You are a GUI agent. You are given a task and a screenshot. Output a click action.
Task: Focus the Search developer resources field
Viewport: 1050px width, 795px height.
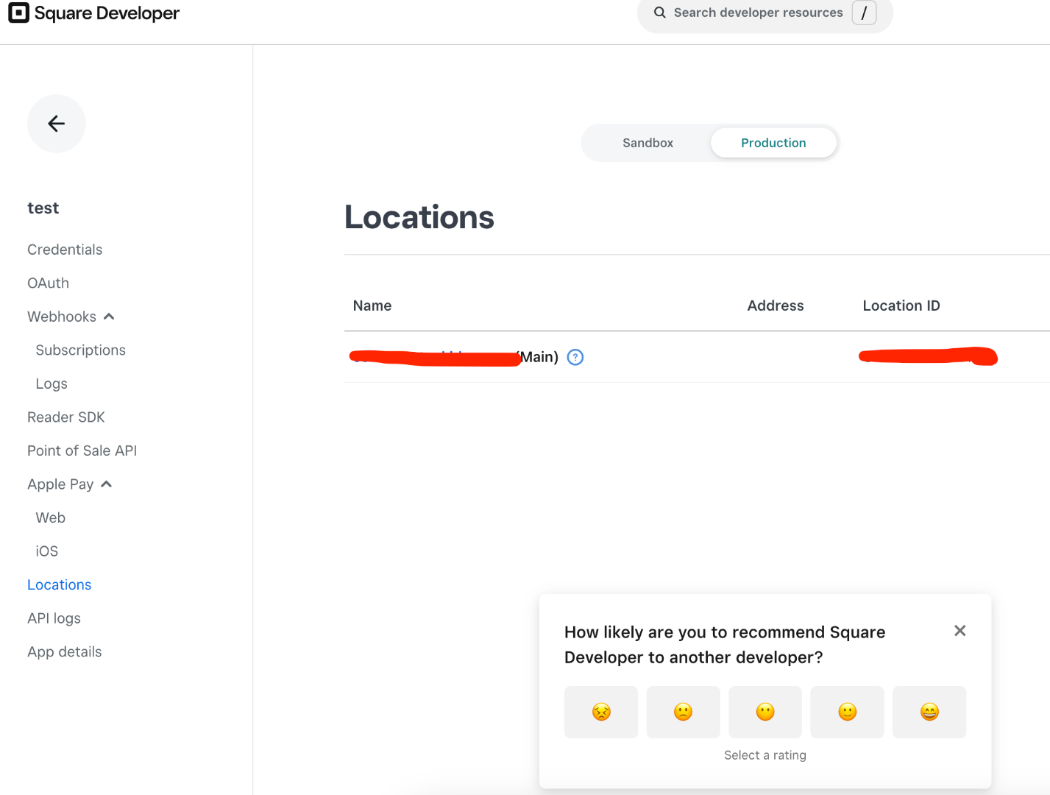click(x=758, y=13)
